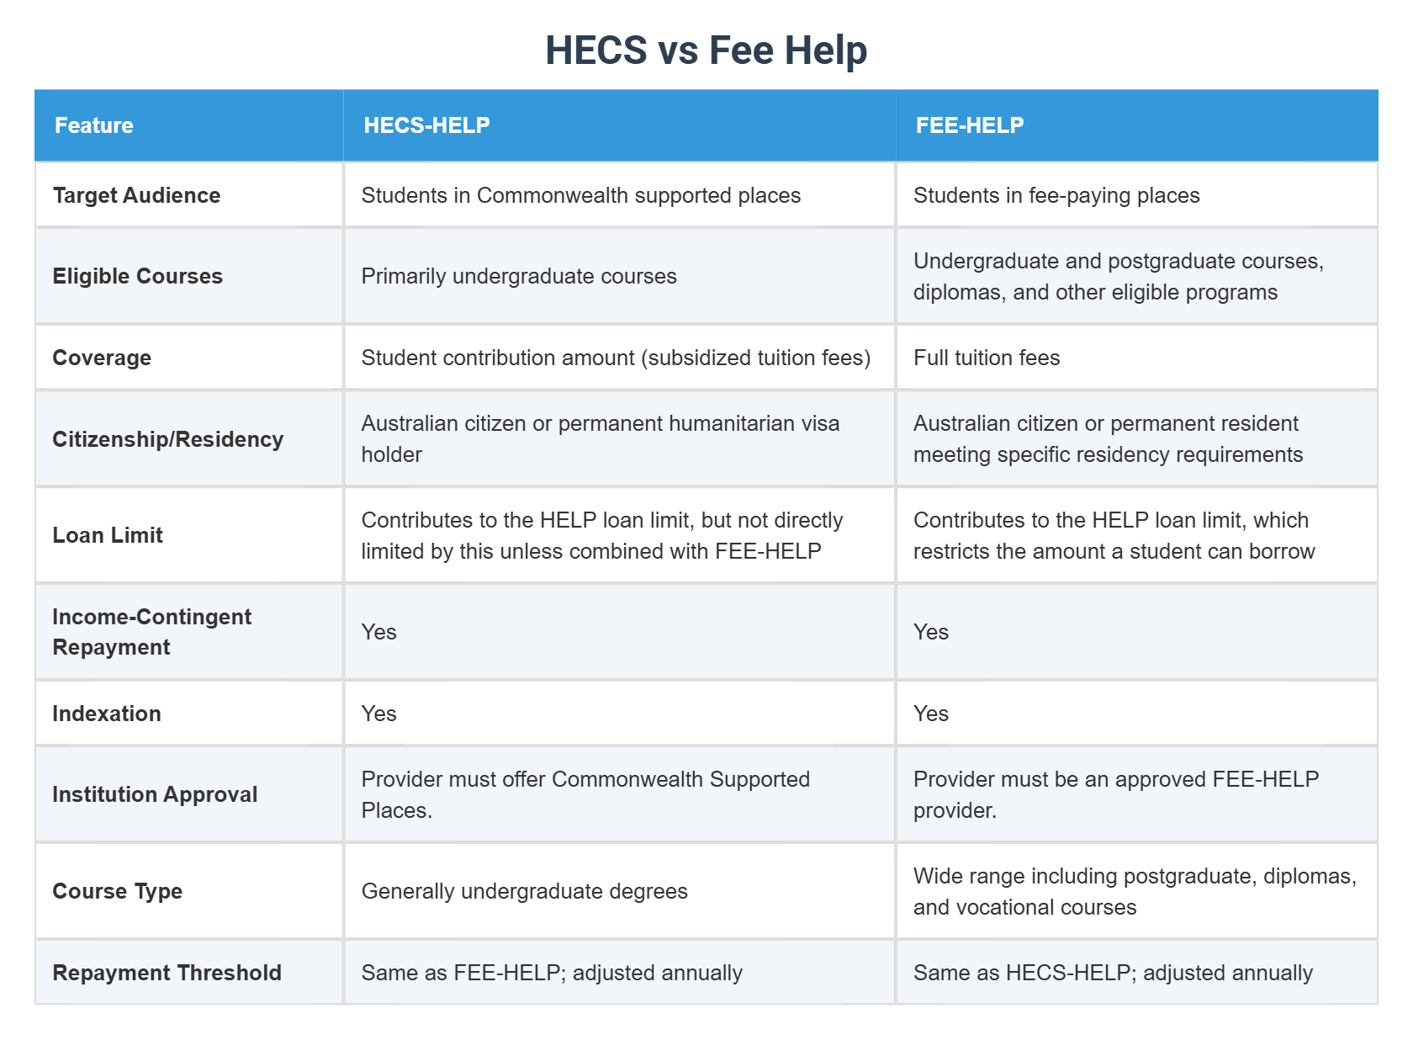Click the HECS-HELP column header
This screenshot has height=1040, width=1413.
426,125
